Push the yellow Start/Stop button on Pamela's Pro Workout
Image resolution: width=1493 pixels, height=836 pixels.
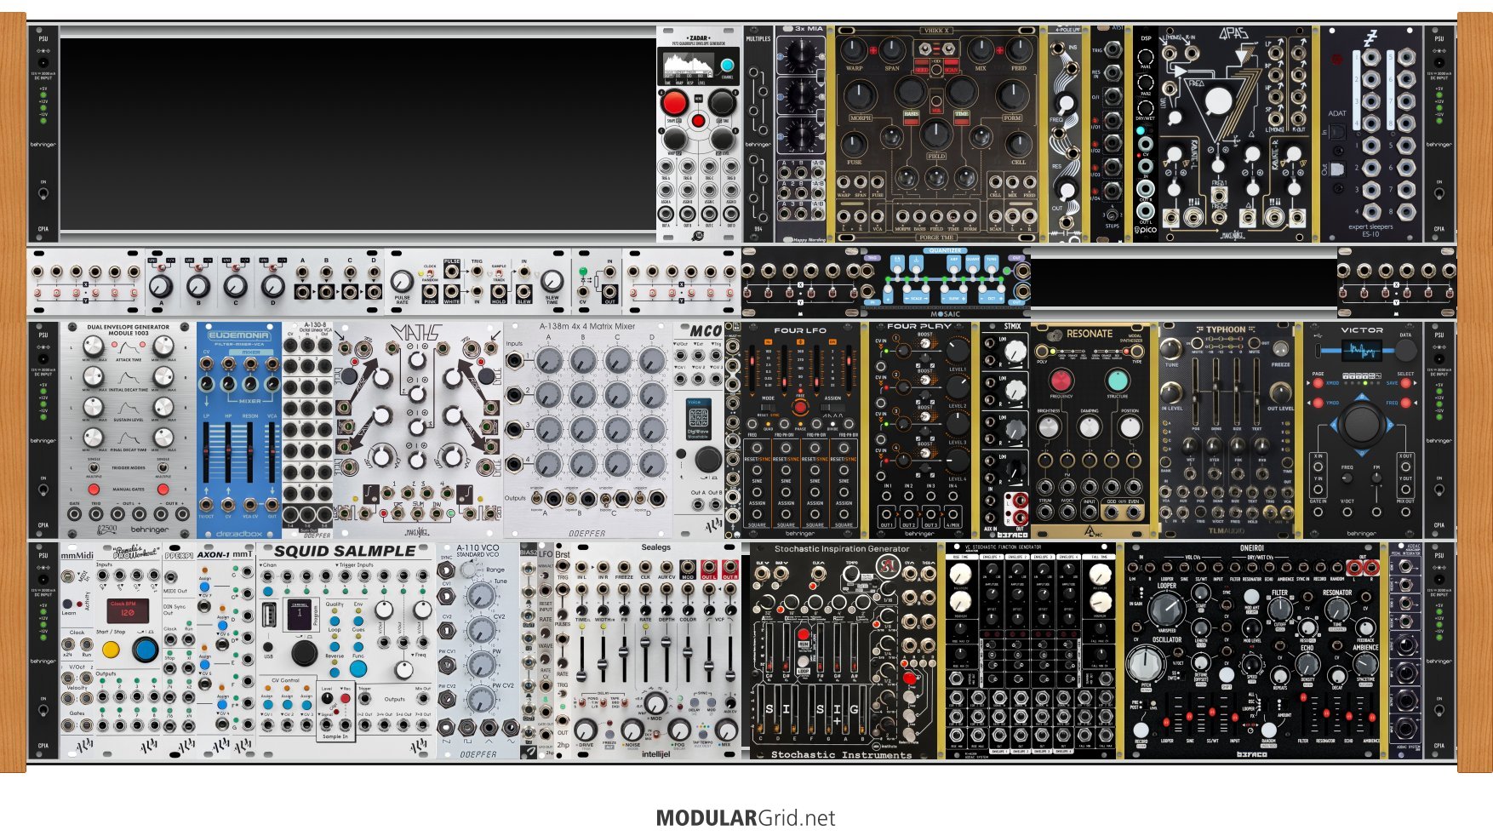[x=111, y=650]
